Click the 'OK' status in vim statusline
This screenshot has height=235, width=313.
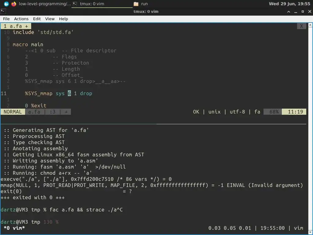(196, 112)
